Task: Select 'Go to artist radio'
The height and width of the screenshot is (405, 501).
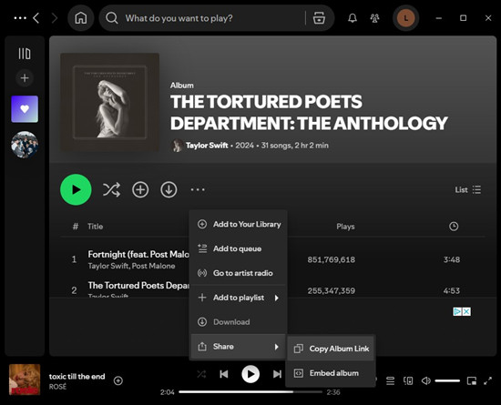Action: point(238,273)
